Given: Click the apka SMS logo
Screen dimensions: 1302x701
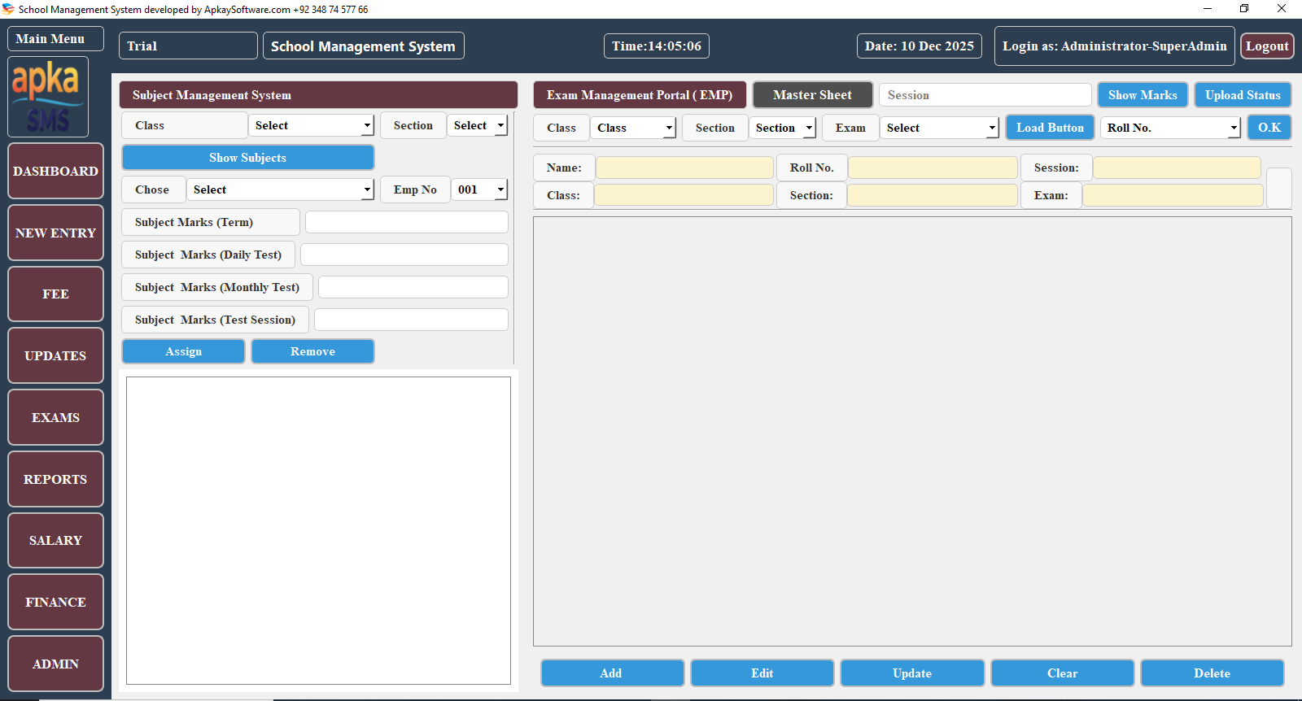Looking at the screenshot, I should tap(48, 97).
